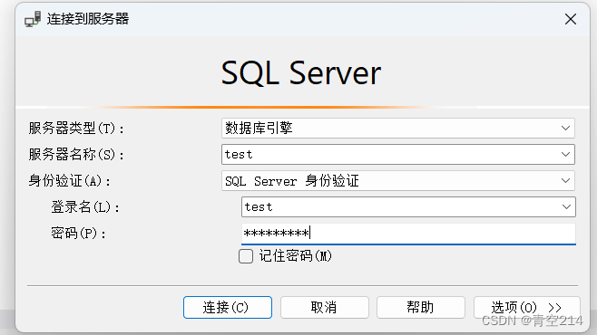Open help with the 帮助 button
The image size is (597, 335).
421,307
